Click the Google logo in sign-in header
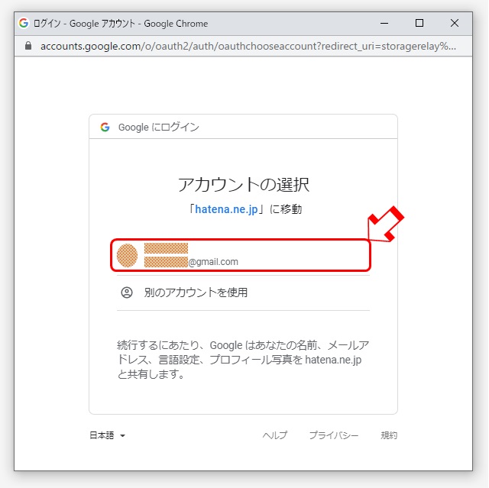The image size is (489, 488). coord(105,127)
